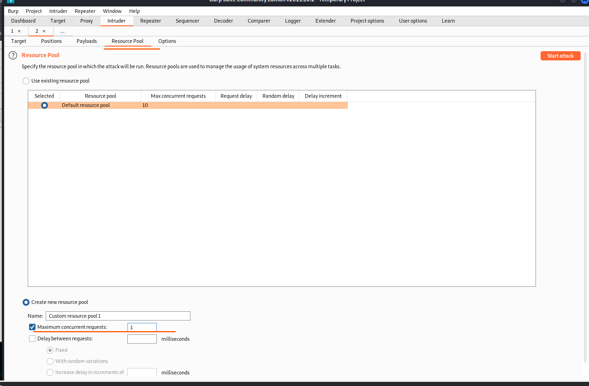Go to the Positions tab
Screen dimensions: 589x386
tap(51, 41)
